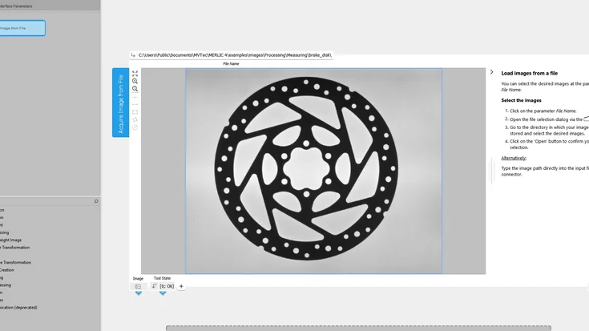Image resolution: width=589 pixels, height=331 pixels.
Task: Select the Acquire Image from File vertical tab
Action: pyautogui.click(x=120, y=103)
